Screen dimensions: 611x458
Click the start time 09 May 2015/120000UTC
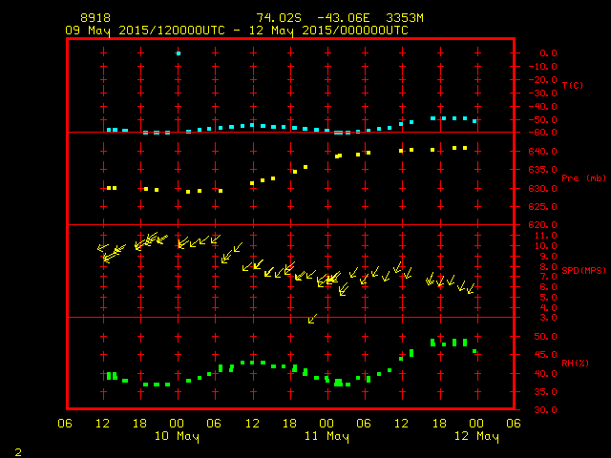[x=145, y=31]
